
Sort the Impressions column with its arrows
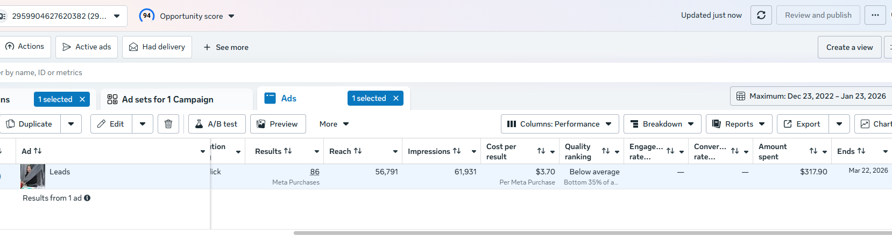pos(457,151)
